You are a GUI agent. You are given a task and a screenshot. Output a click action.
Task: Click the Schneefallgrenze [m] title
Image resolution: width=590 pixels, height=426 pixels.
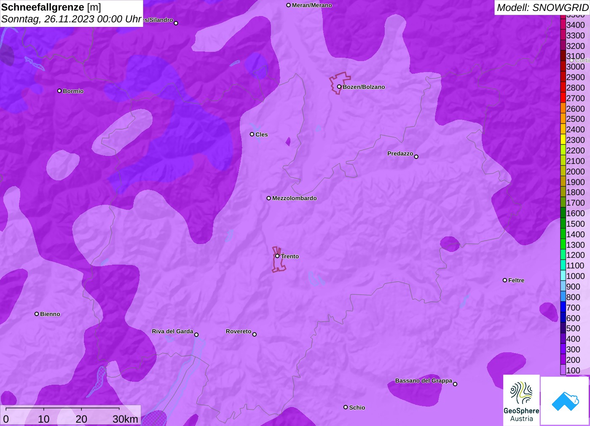pyautogui.click(x=51, y=7)
